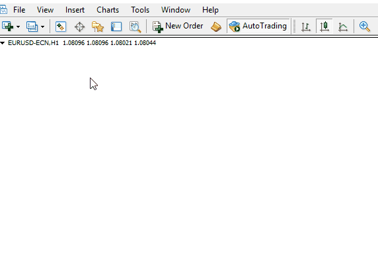This screenshot has width=378, height=265.
Task: Open the Strategy Tester magnifier icon
Action: [135, 26]
